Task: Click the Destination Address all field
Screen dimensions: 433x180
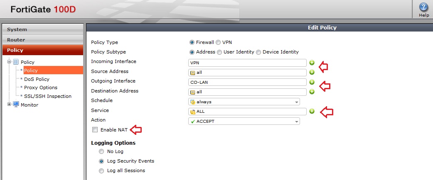Action: click(247, 92)
